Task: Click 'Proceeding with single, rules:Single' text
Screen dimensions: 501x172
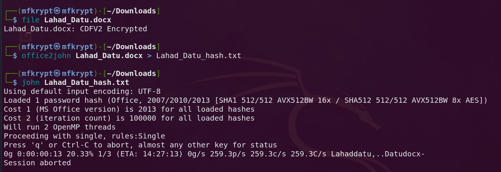Action: [x=84, y=136]
